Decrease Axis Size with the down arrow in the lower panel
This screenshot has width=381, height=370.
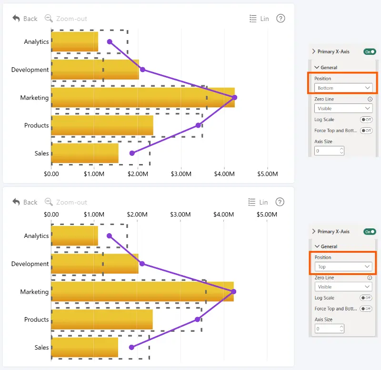pyautogui.click(x=341, y=331)
